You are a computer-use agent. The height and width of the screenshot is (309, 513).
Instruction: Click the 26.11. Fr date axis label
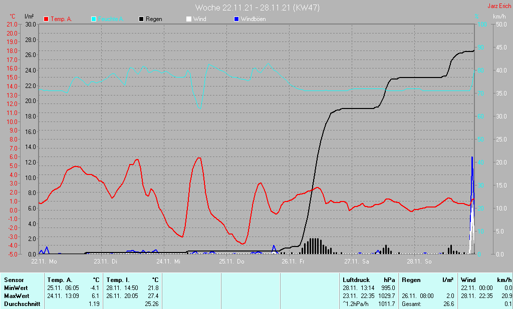(x=293, y=261)
